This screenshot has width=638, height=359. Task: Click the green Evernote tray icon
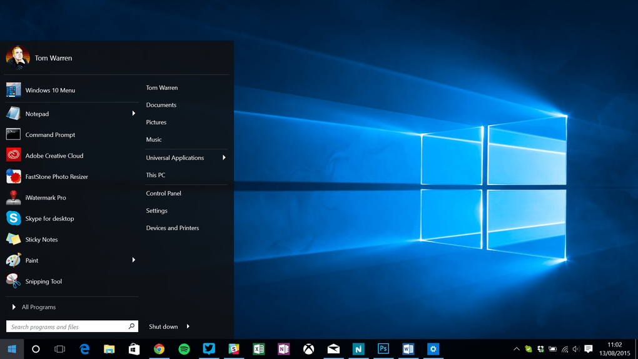tap(529, 349)
